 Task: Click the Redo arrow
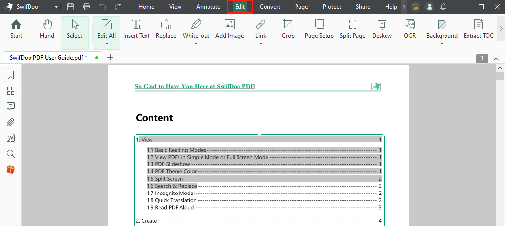pyautogui.click(x=118, y=7)
